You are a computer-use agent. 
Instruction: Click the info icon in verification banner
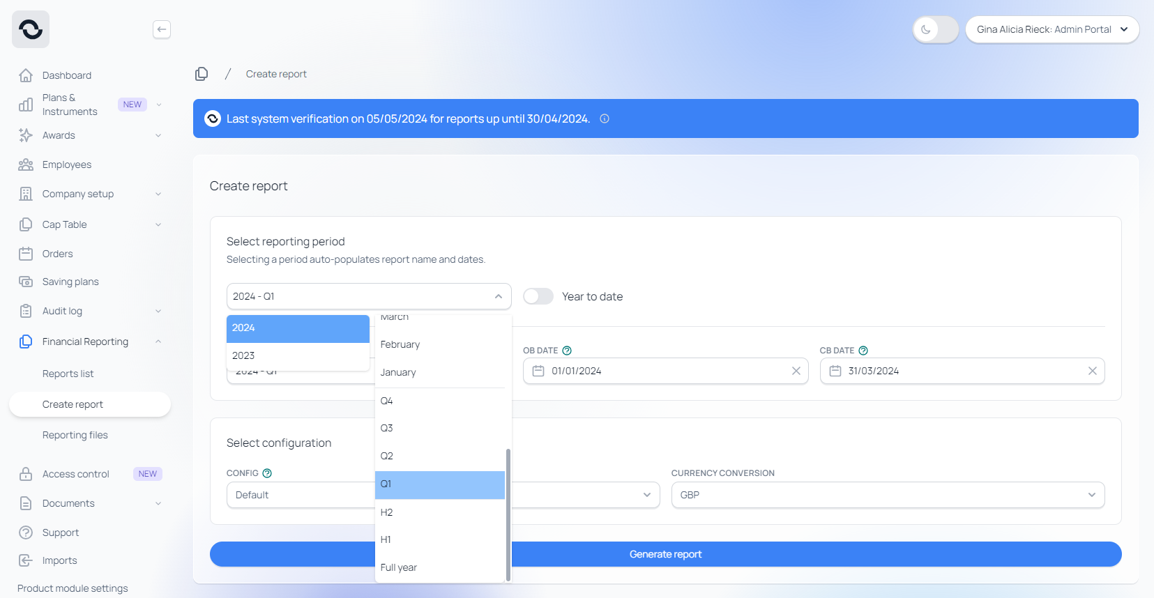coord(605,118)
